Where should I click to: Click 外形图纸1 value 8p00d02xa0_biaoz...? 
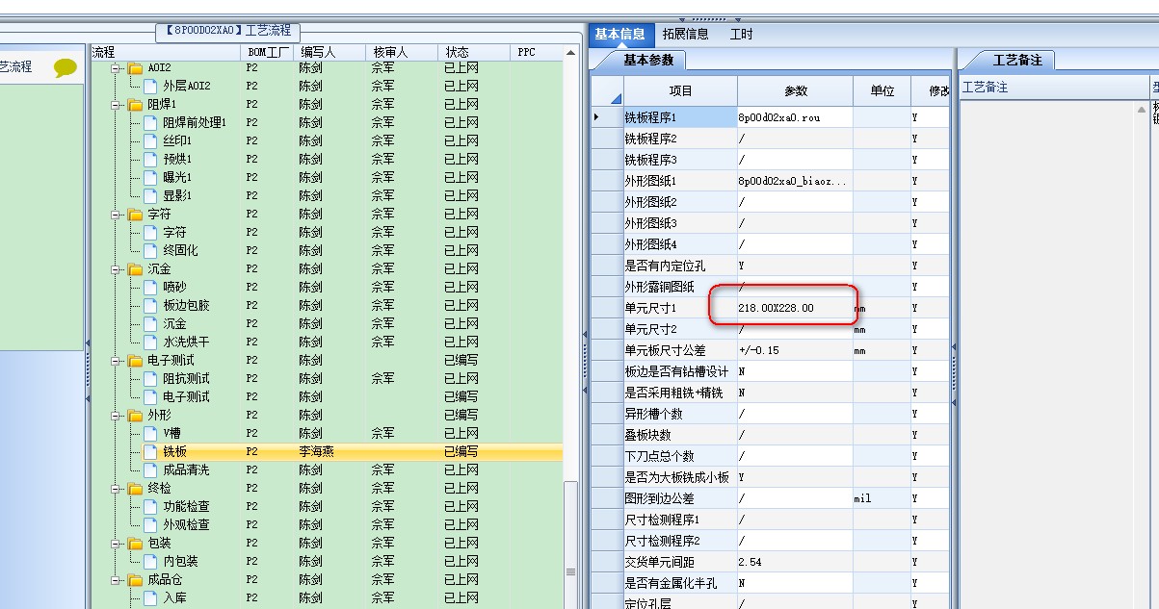(x=795, y=181)
